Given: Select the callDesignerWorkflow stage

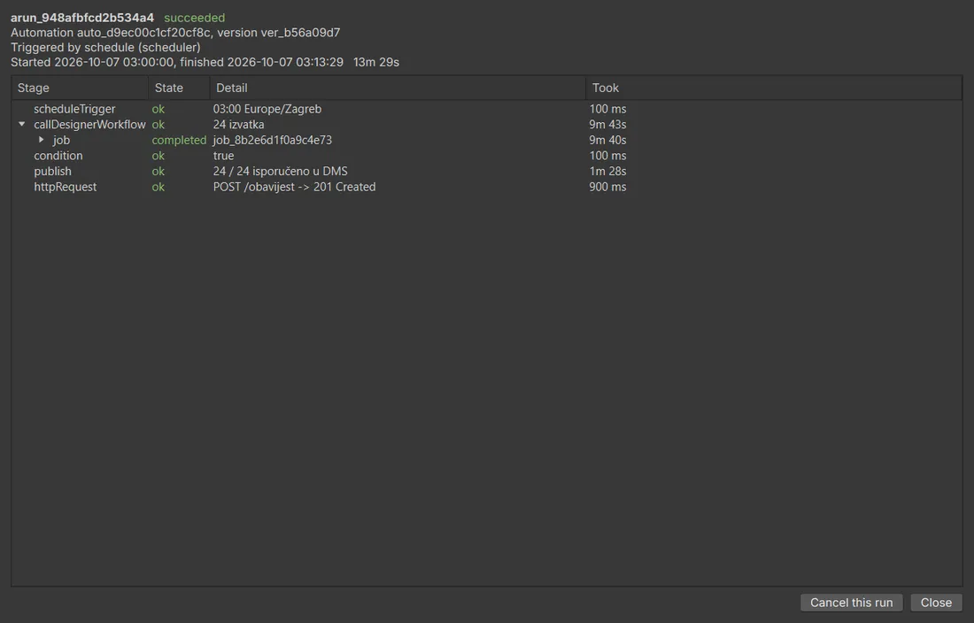Looking at the screenshot, I should [x=487, y=124].
